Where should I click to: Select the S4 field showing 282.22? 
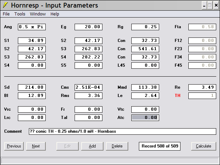coord(89,57)
